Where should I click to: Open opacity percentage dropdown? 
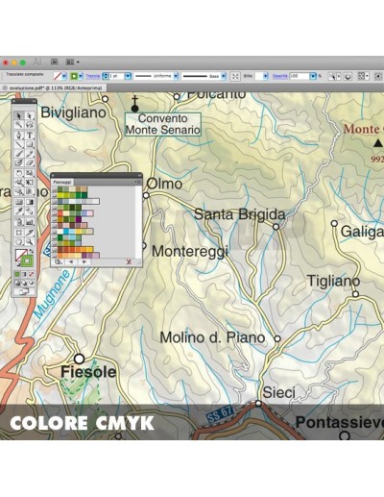[313, 76]
